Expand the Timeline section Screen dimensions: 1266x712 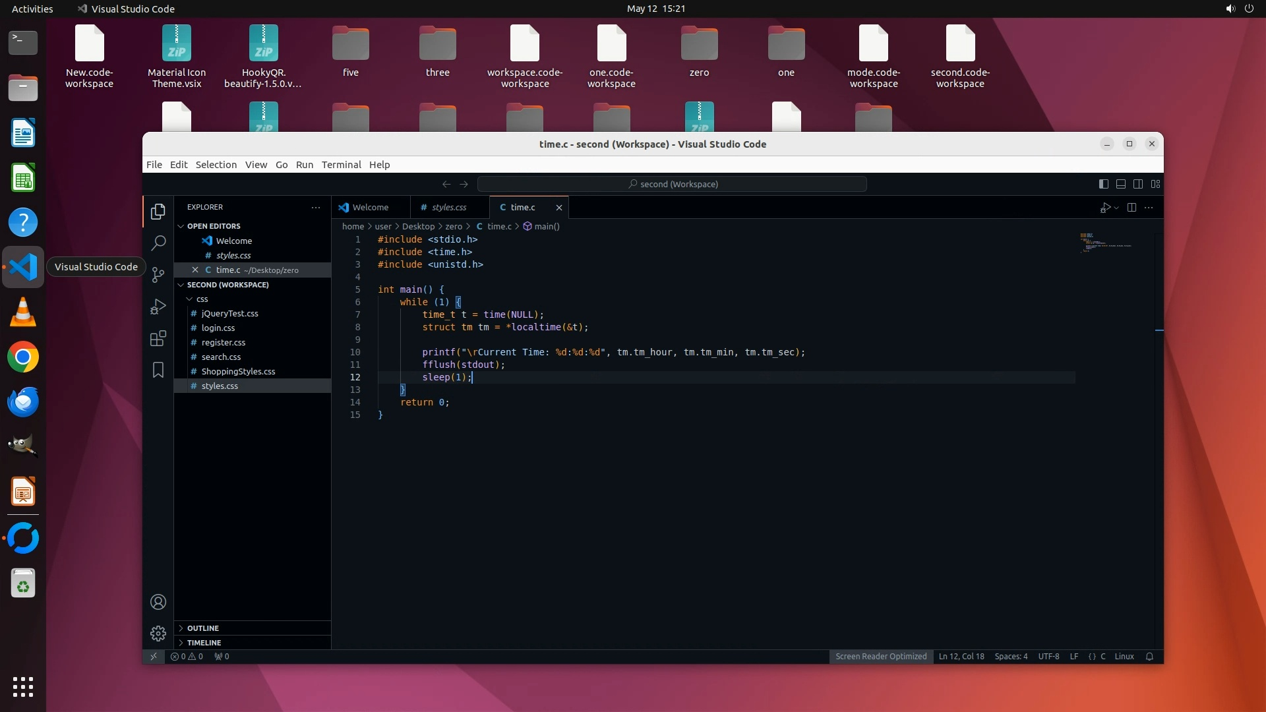(x=204, y=643)
